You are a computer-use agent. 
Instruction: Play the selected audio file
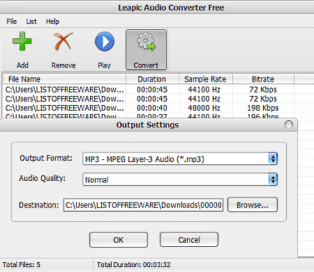[x=105, y=42]
